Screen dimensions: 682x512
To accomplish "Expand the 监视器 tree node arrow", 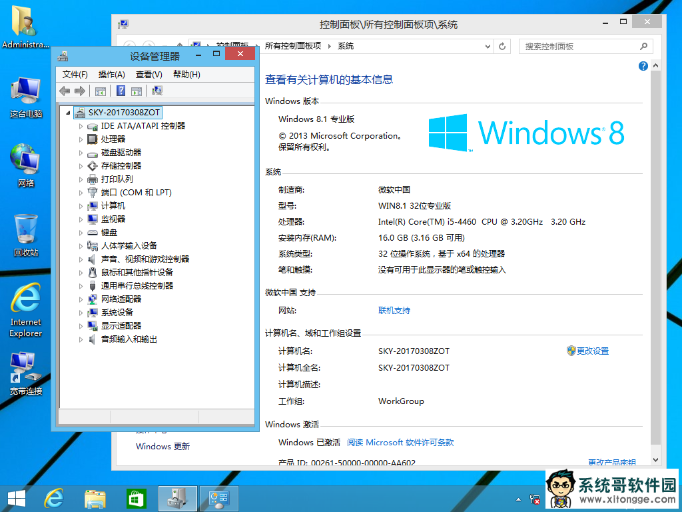I will 81,219.
